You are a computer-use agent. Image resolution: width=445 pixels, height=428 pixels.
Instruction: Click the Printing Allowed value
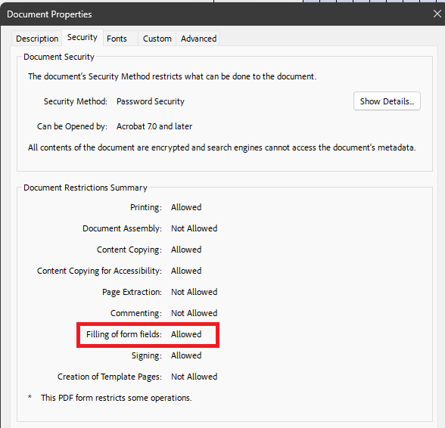tap(186, 207)
